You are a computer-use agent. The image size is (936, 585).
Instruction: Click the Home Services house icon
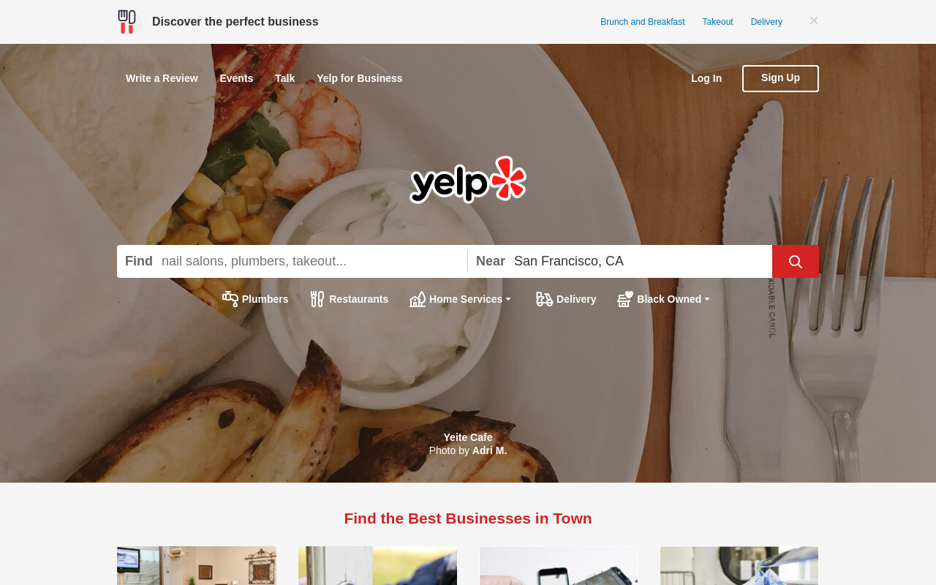tap(418, 298)
